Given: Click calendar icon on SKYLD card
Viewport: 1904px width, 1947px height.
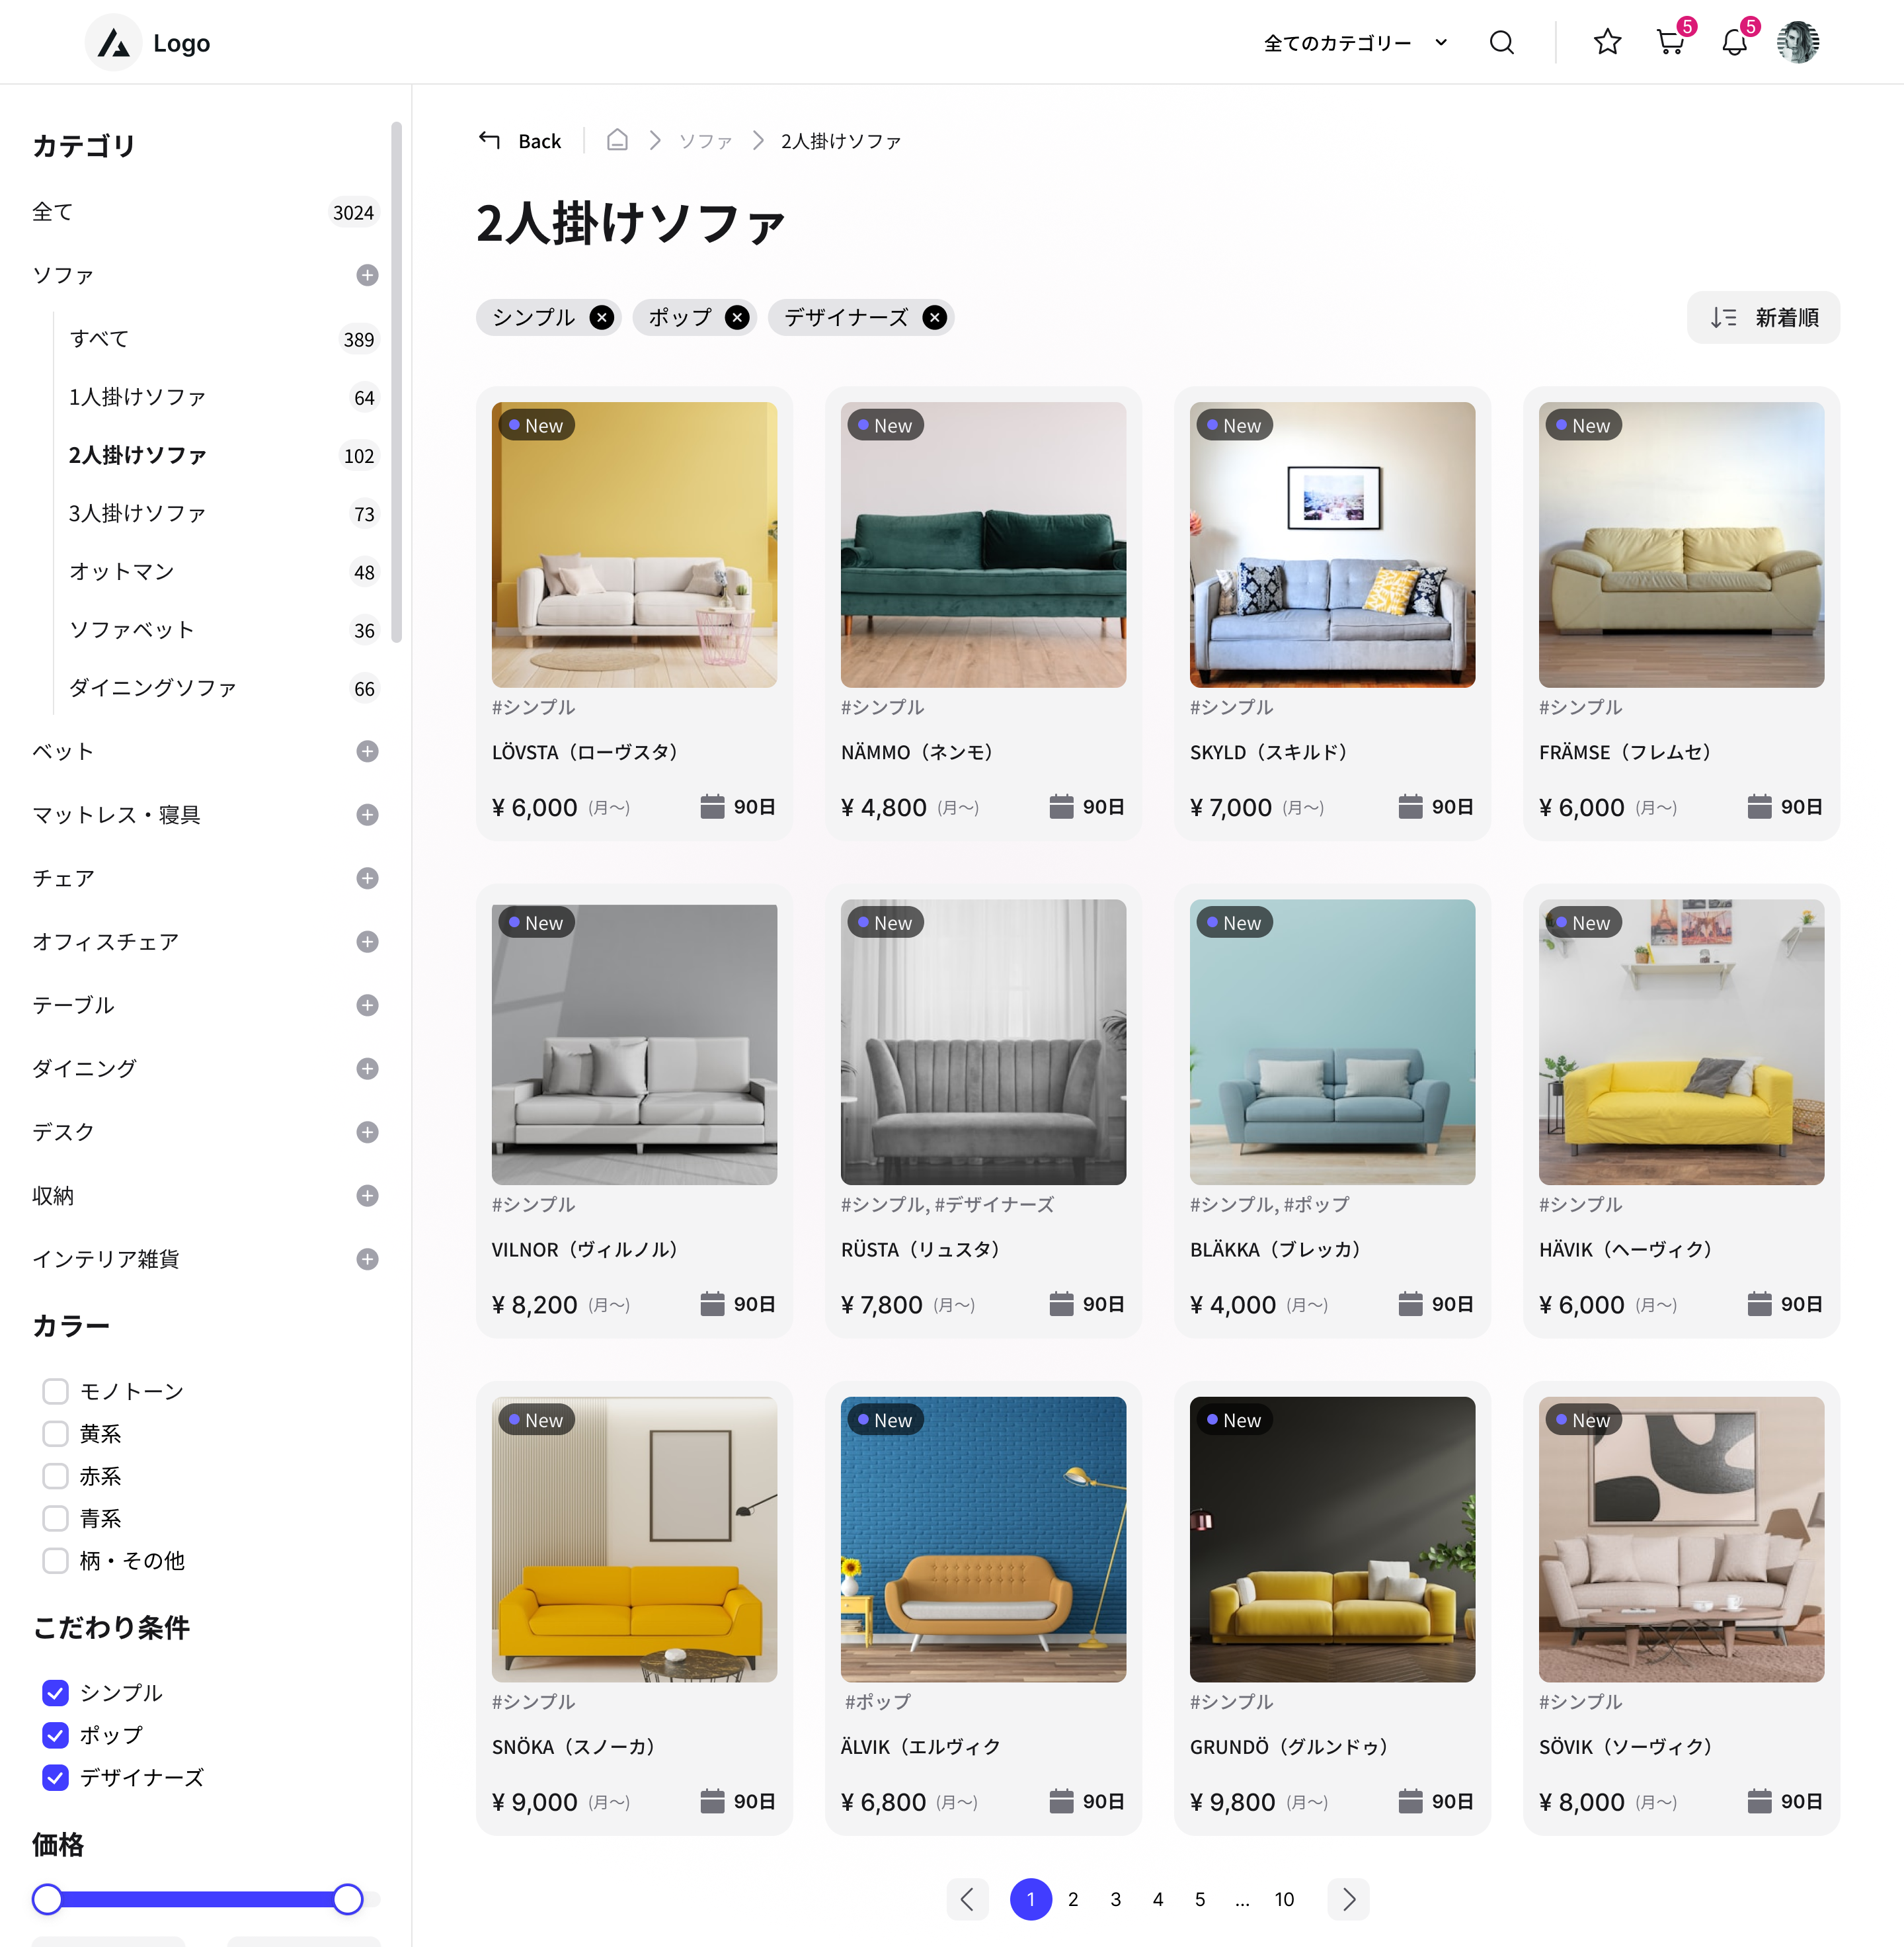Looking at the screenshot, I should [x=1410, y=806].
